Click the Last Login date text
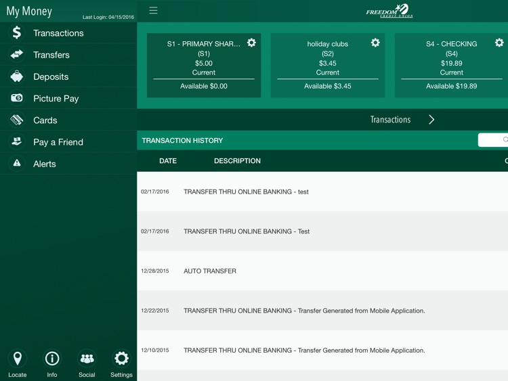This screenshot has width=508, height=381. 108,17
